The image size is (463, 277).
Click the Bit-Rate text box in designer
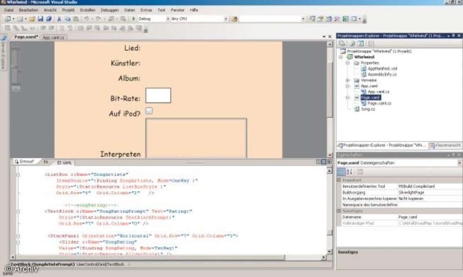(158, 95)
